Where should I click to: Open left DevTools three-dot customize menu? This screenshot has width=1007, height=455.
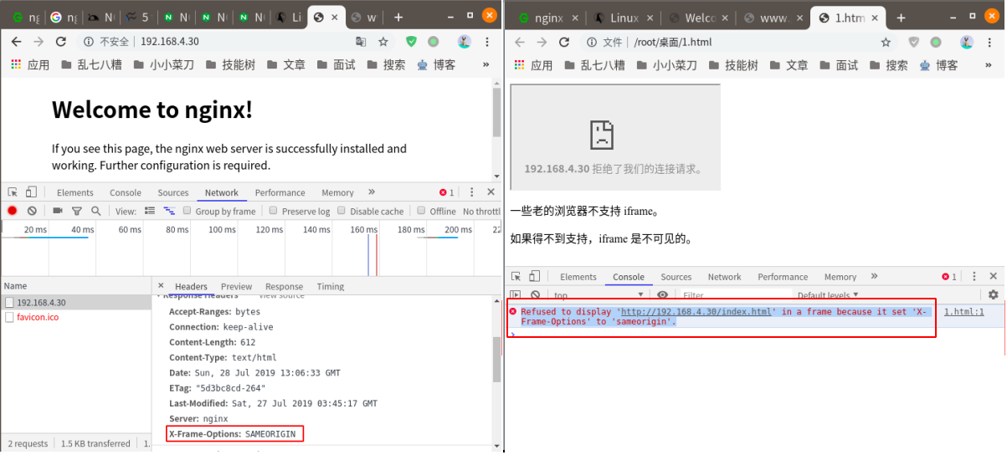click(472, 192)
